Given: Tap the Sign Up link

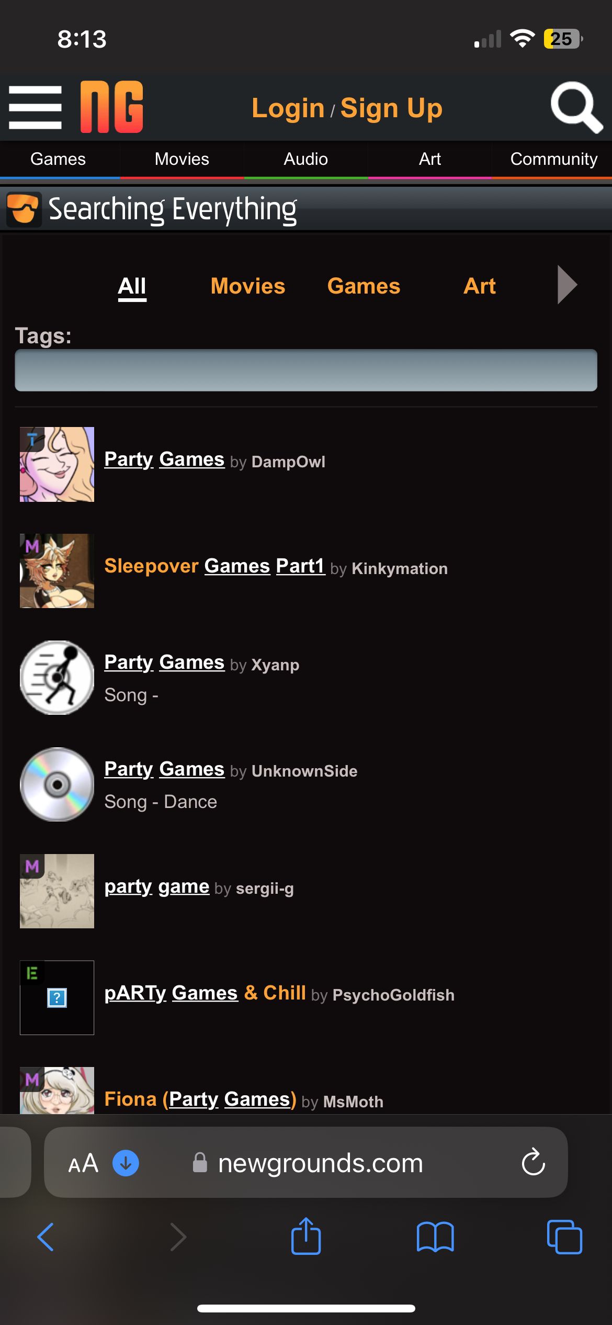Looking at the screenshot, I should [x=392, y=108].
